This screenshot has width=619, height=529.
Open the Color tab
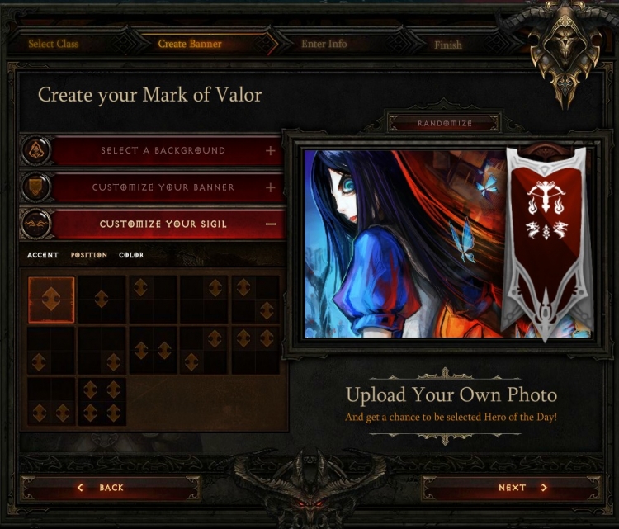tap(131, 255)
